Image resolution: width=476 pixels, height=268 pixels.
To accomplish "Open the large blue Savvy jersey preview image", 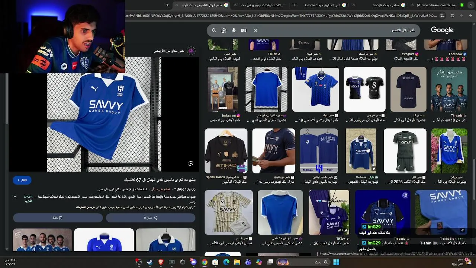I will coord(104,115).
